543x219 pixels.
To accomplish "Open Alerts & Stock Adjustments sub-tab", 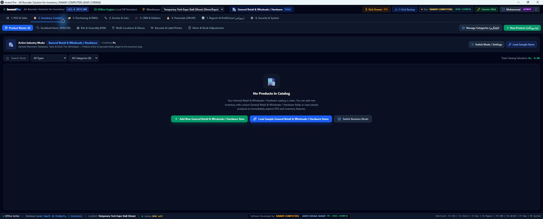I will [x=206, y=28].
